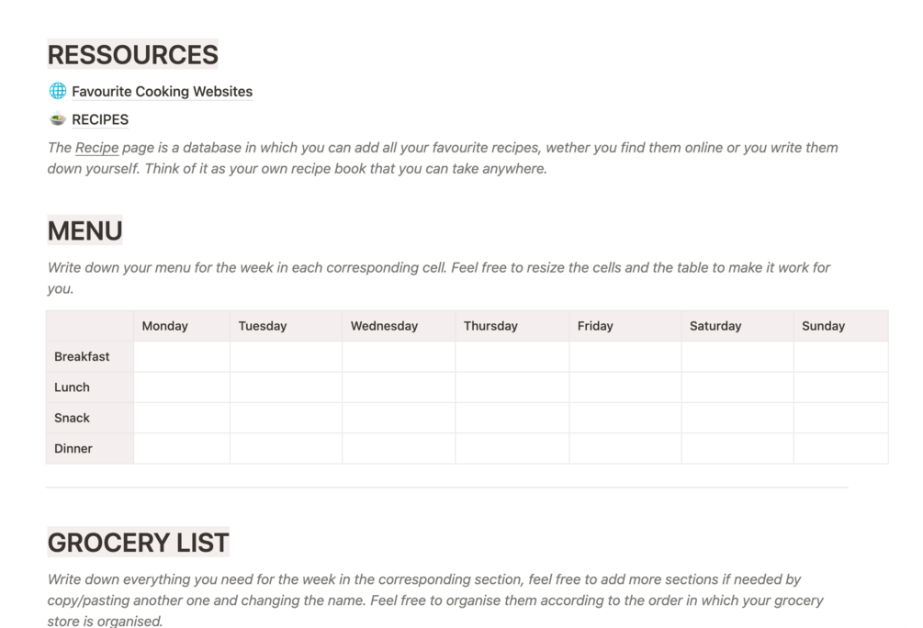
Task: Select the Friday column header cell
Action: tap(625, 326)
